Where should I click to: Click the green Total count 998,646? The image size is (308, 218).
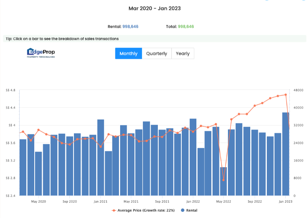click(186, 27)
